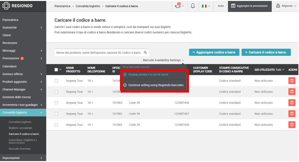Expand Incrementa i tuoi guadagni menu
This screenshot has width=299, height=162.
(23, 105)
